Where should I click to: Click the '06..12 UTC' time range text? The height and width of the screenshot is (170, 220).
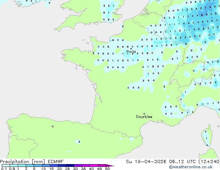point(182,162)
